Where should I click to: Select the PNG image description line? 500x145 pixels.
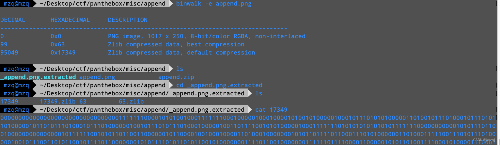tap(207, 36)
